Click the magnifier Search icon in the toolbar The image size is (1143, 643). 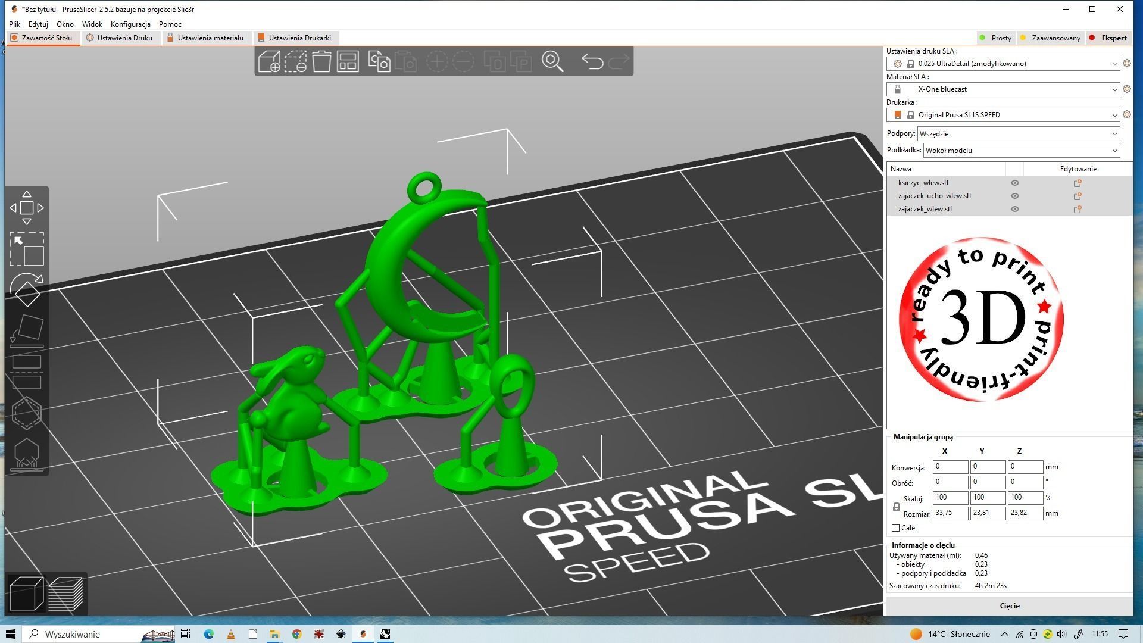point(552,61)
